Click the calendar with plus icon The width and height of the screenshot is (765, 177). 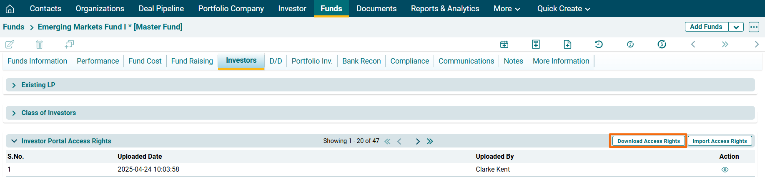pos(504,44)
